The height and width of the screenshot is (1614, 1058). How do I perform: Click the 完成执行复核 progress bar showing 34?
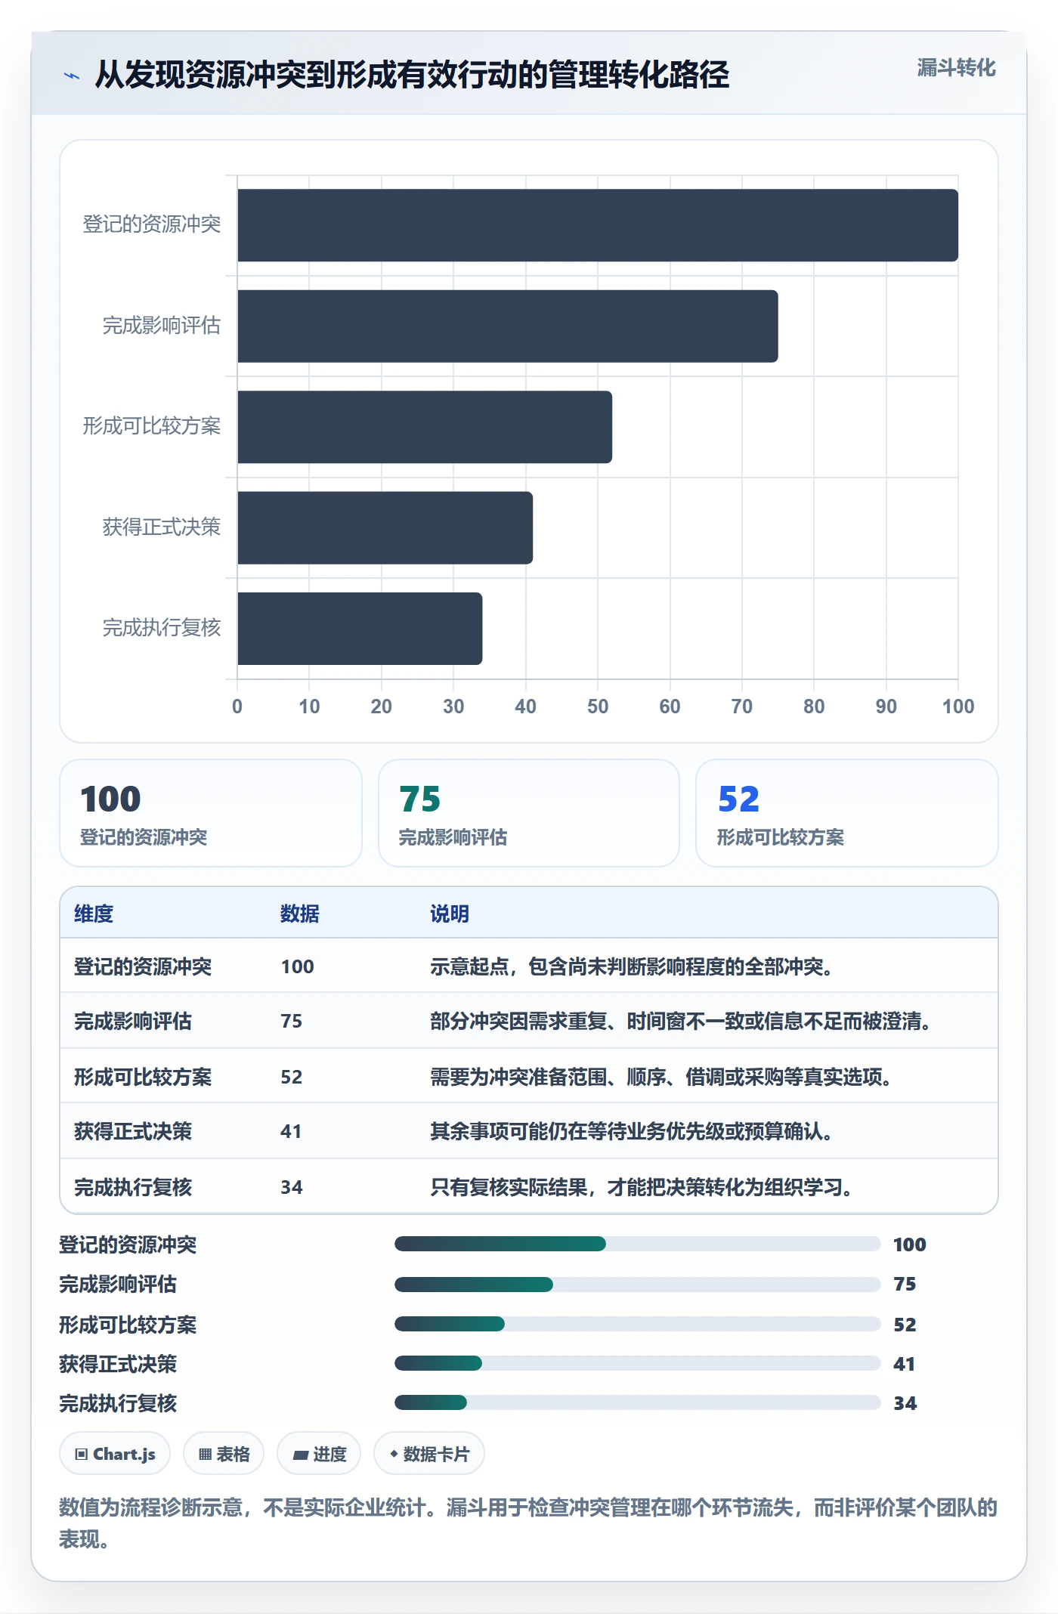(638, 1402)
